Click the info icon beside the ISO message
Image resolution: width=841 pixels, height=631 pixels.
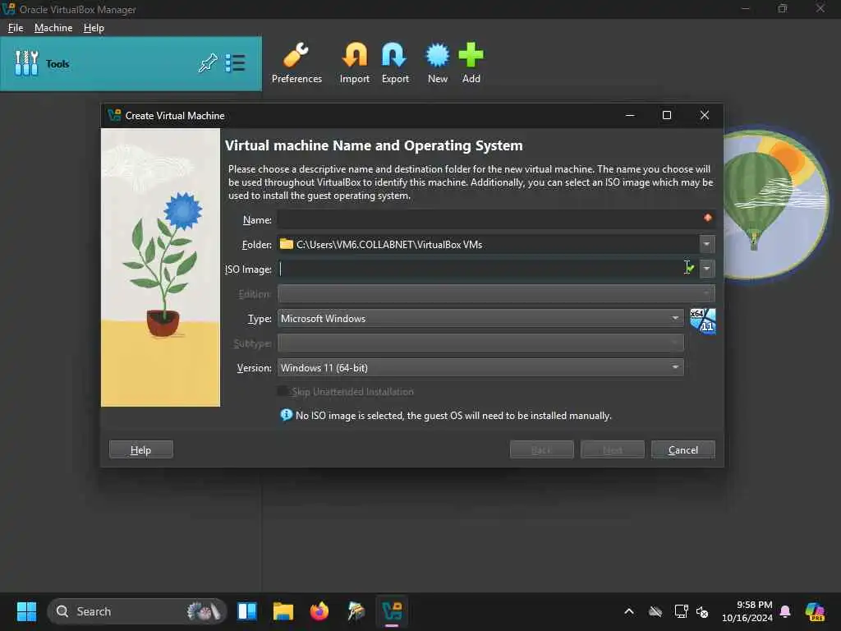pos(287,415)
